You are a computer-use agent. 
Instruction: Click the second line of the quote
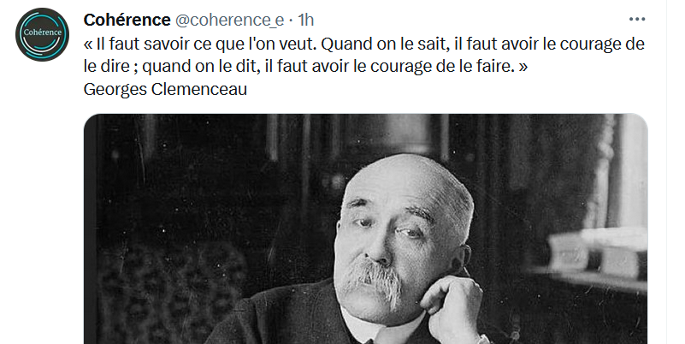coord(305,66)
